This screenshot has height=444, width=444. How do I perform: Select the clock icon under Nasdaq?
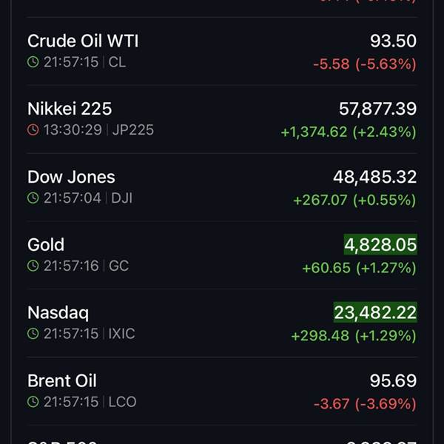[x=33, y=334]
